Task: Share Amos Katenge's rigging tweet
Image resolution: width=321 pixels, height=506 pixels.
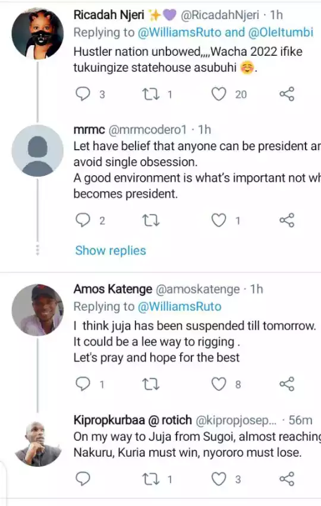Action: (x=287, y=384)
